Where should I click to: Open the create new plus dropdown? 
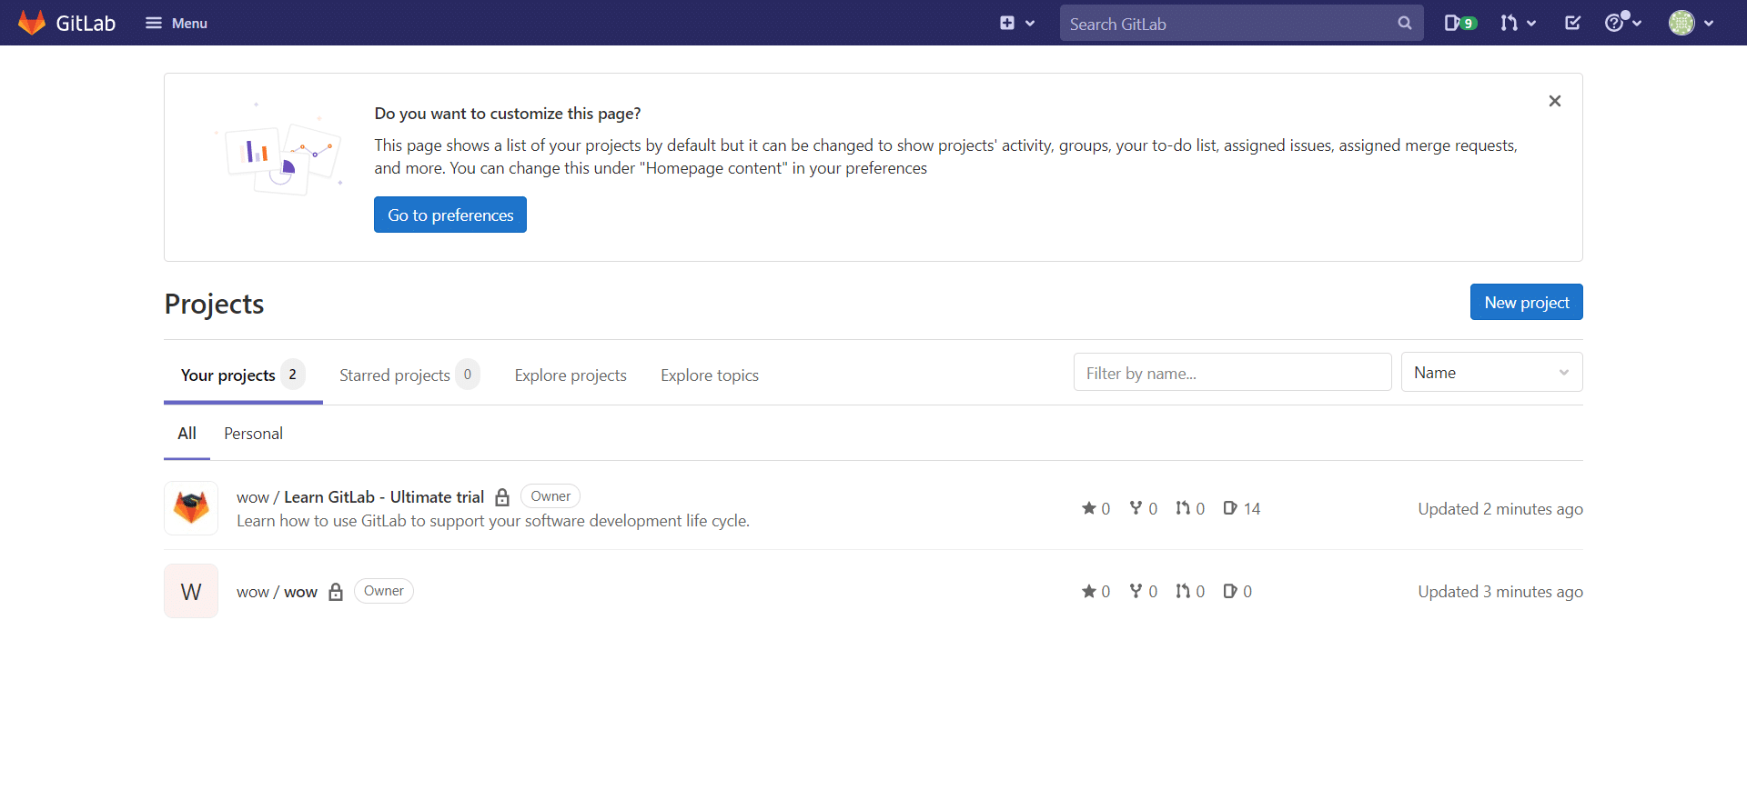click(x=1017, y=23)
